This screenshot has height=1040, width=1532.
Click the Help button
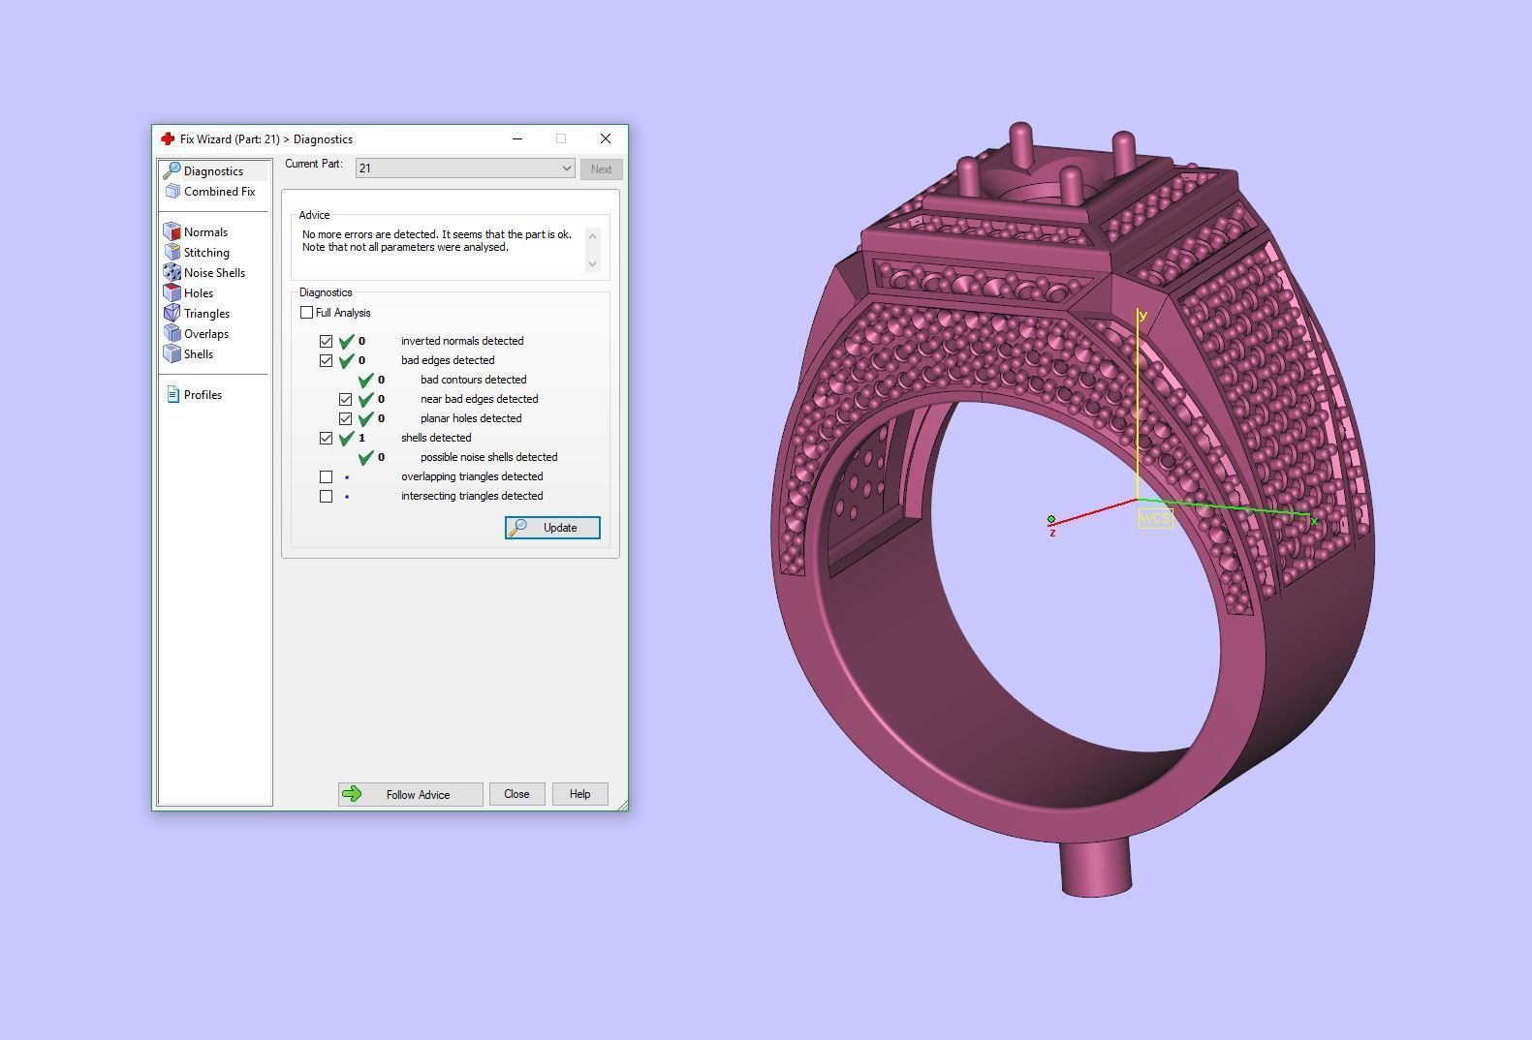pyautogui.click(x=579, y=794)
